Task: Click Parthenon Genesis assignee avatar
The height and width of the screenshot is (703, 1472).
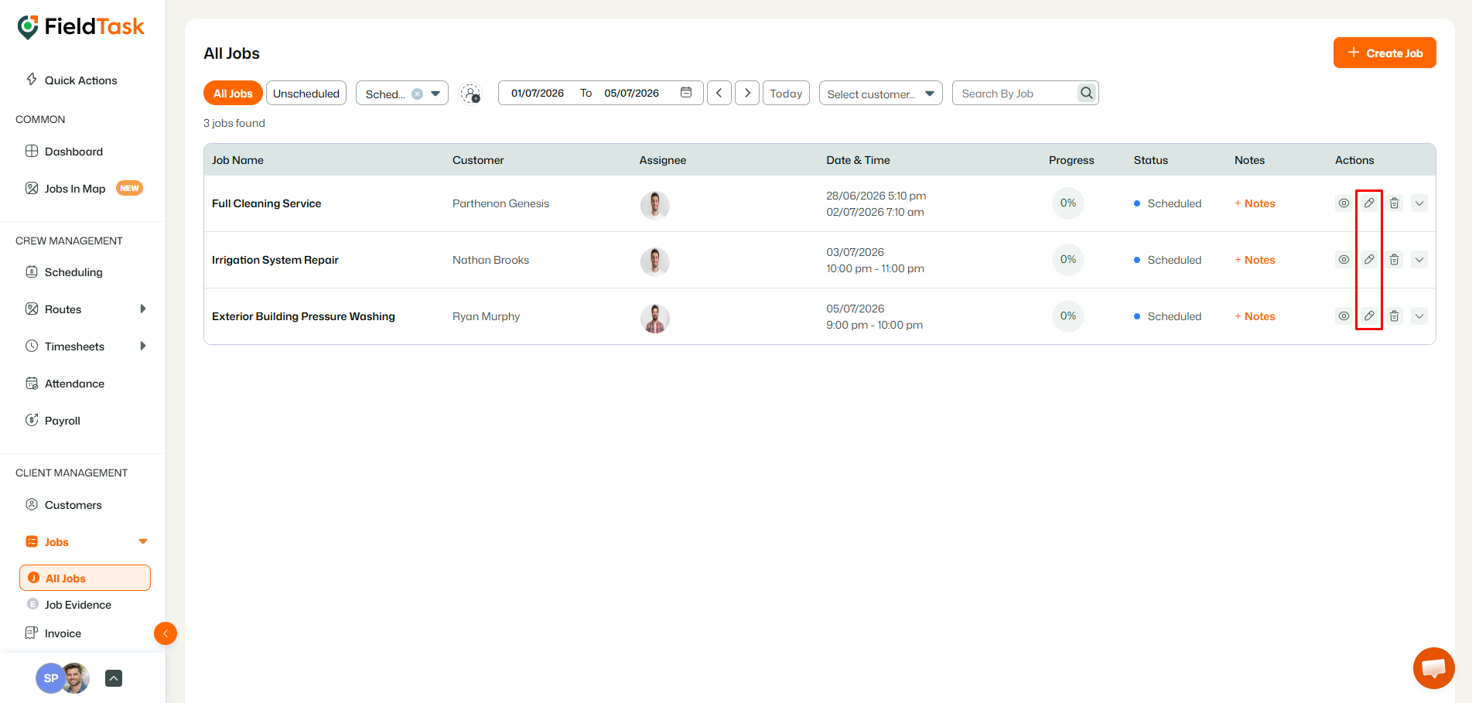Action: tap(655, 205)
